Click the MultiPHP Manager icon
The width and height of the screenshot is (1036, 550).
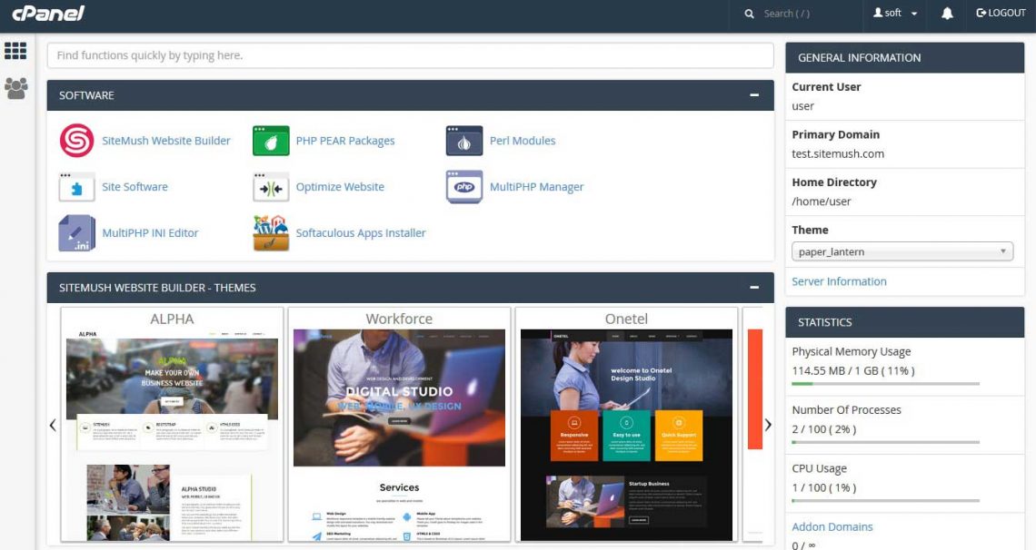464,187
